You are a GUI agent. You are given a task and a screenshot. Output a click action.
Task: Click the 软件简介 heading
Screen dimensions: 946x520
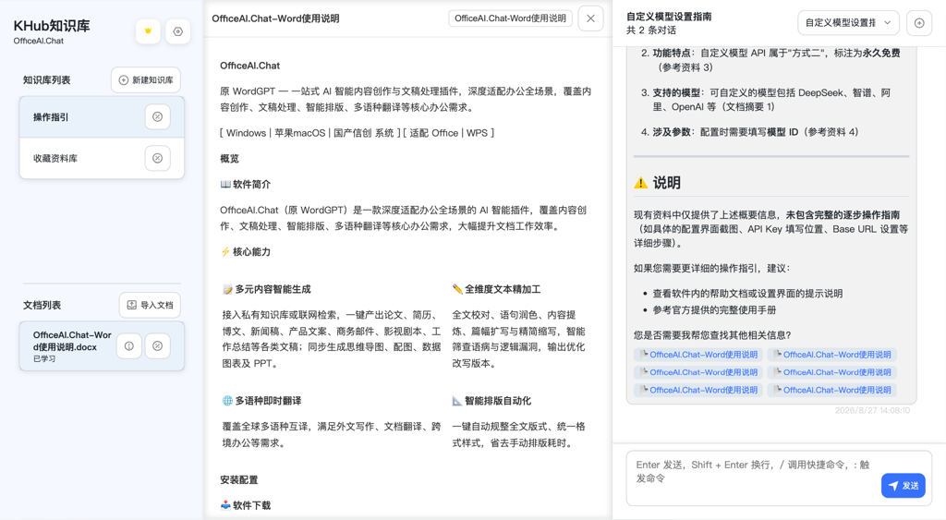(246, 185)
